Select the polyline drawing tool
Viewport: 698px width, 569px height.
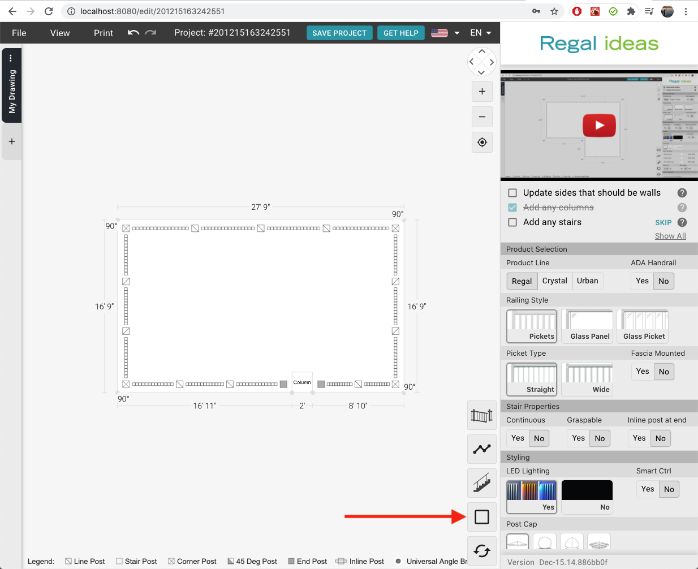481,449
